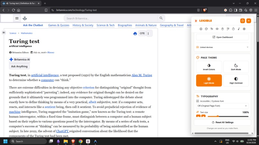Select Light Mode page theme
The height and width of the screenshot is (145, 259).
click(209, 80)
